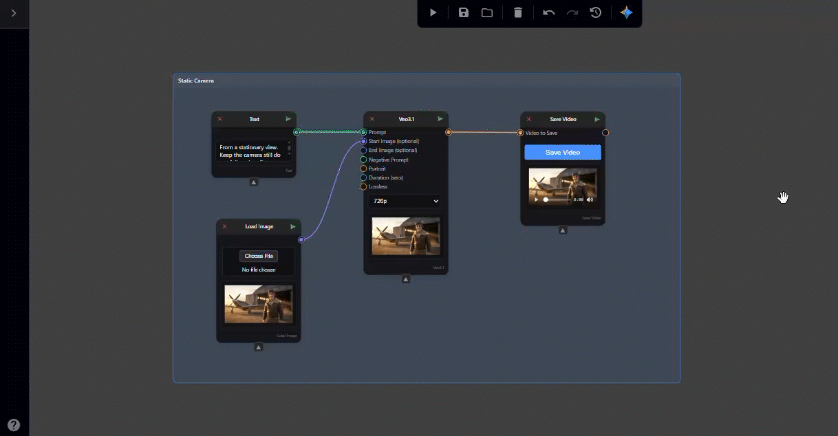
Task: Delete the Text node using its red X
Action: [220, 119]
